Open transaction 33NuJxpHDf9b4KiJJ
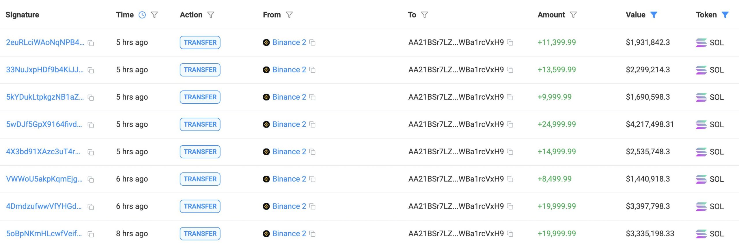739x245 pixels. (x=45, y=70)
